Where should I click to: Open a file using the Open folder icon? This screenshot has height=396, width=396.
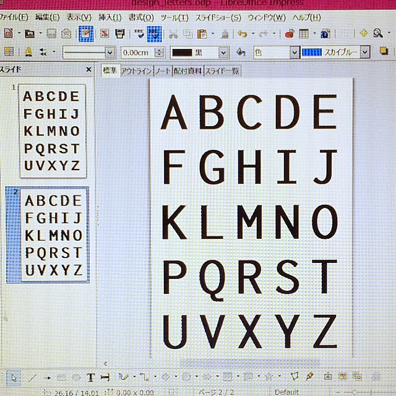tap(30, 33)
